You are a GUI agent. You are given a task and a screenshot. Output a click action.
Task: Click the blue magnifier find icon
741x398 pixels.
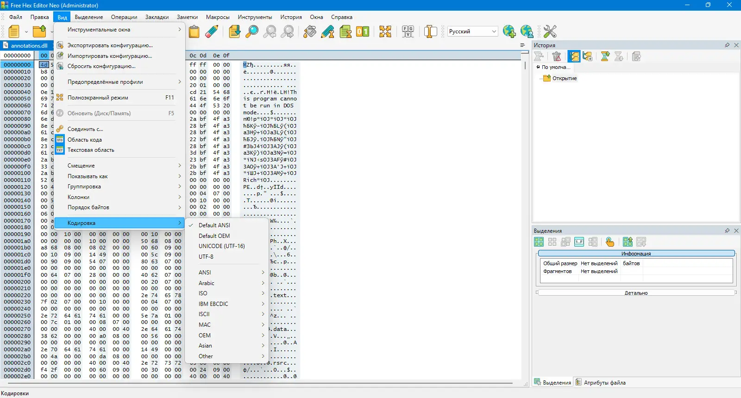(252, 31)
